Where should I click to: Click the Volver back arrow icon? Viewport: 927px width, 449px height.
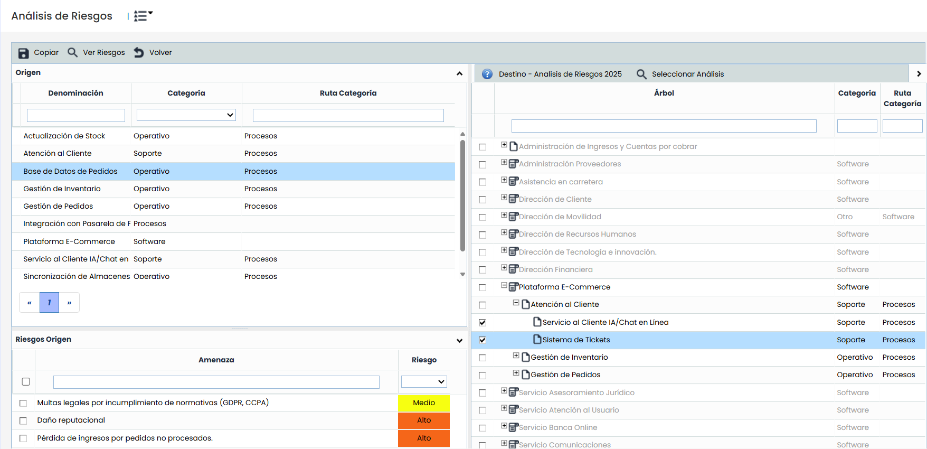tap(139, 52)
